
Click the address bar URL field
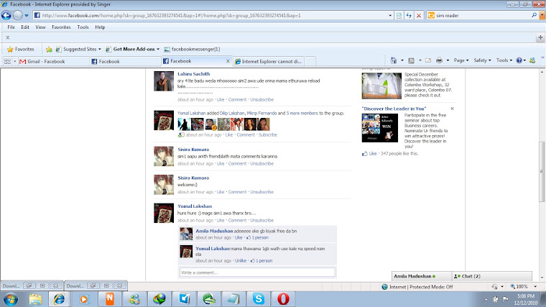click(213, 15)
